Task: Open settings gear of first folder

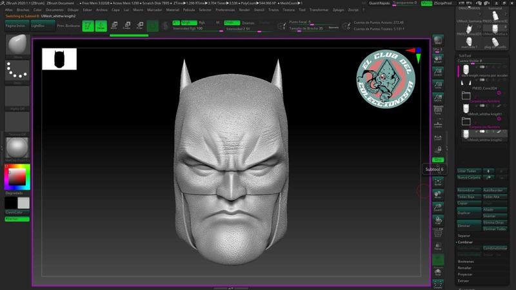Action: tap(499, 93)
